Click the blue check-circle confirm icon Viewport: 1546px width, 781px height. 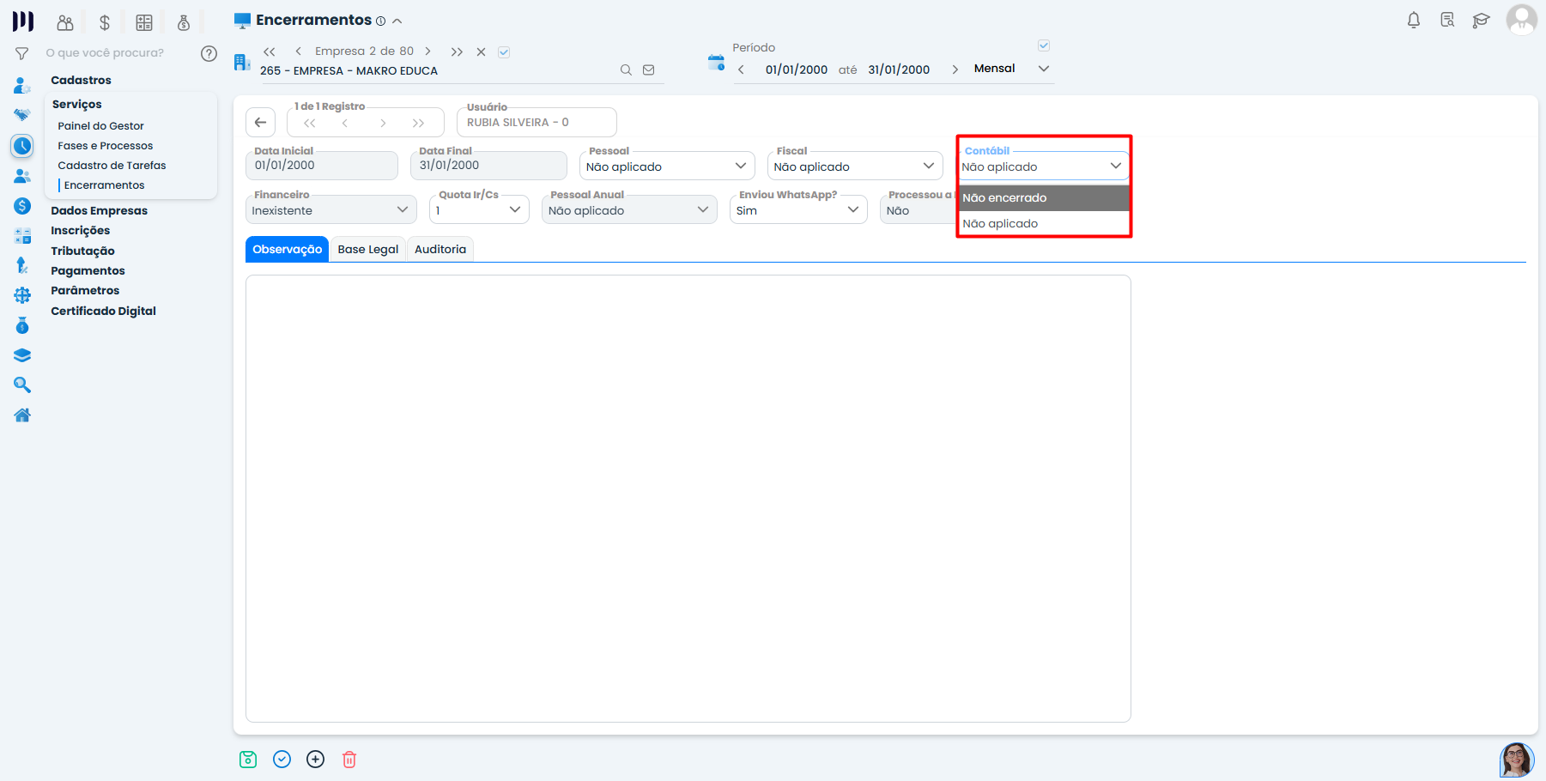pos(282,760)
